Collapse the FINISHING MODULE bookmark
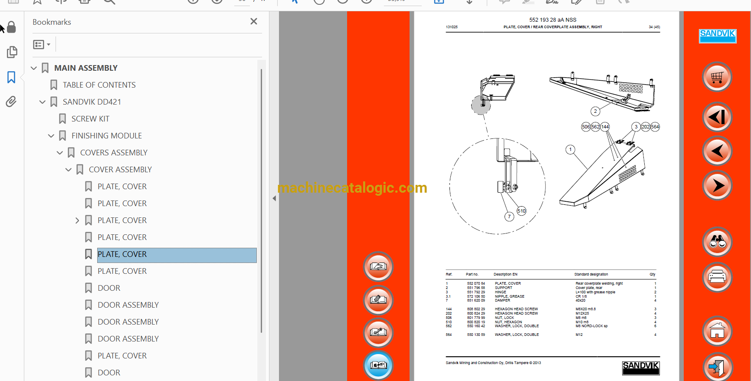Image resolution: width=751 pixels, height=381 pixels. [x=51, y=136]
